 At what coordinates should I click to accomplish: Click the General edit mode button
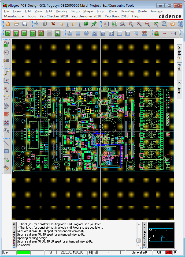pyautogui.click(x=139, y=252)
